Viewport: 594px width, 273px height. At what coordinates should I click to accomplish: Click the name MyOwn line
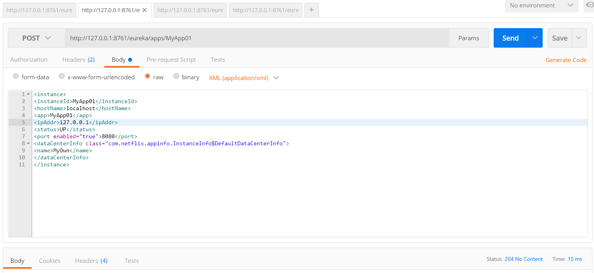click(63, 150)
